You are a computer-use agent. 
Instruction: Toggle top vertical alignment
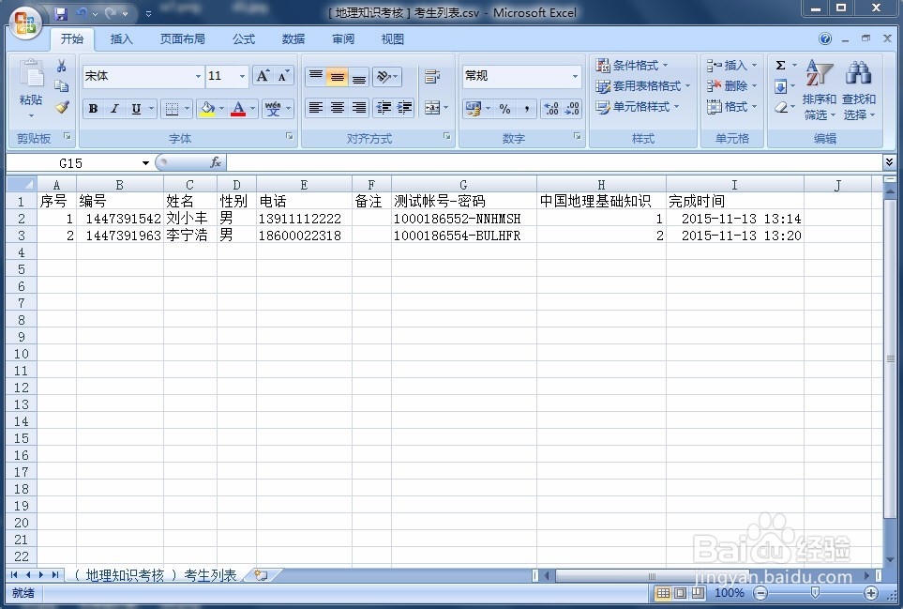(316, 76)
